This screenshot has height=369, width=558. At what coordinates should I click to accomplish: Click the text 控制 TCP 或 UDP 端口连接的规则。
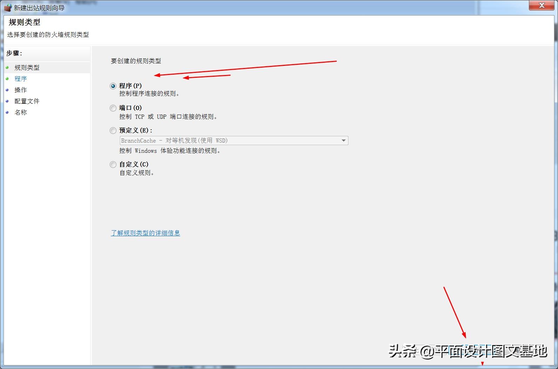coord(169,117)
